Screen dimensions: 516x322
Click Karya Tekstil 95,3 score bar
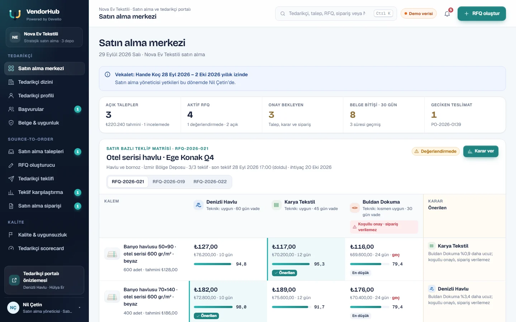[291, 264]
